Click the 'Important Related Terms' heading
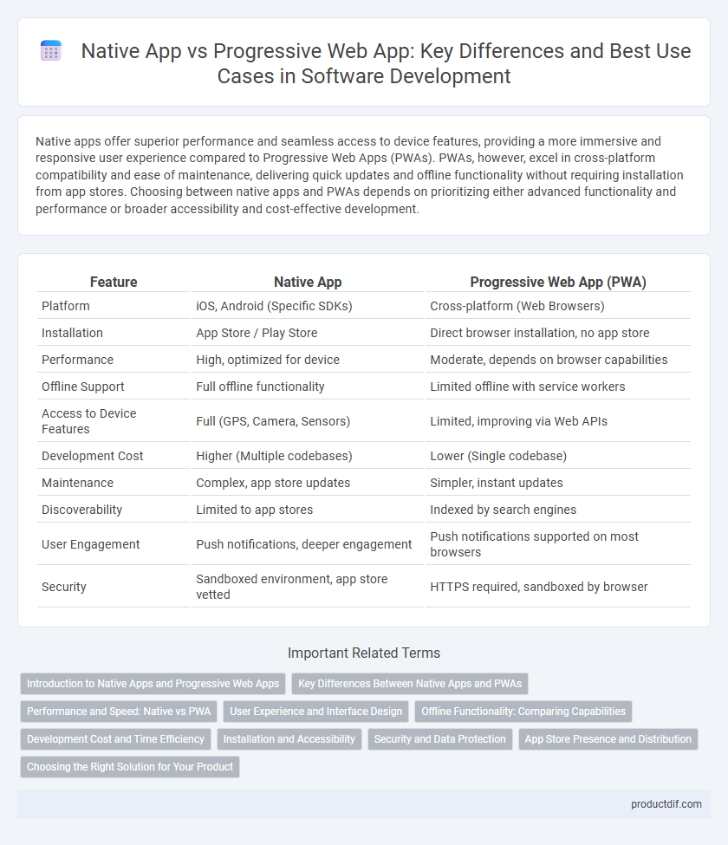728x845 pixels. point(364,653)
